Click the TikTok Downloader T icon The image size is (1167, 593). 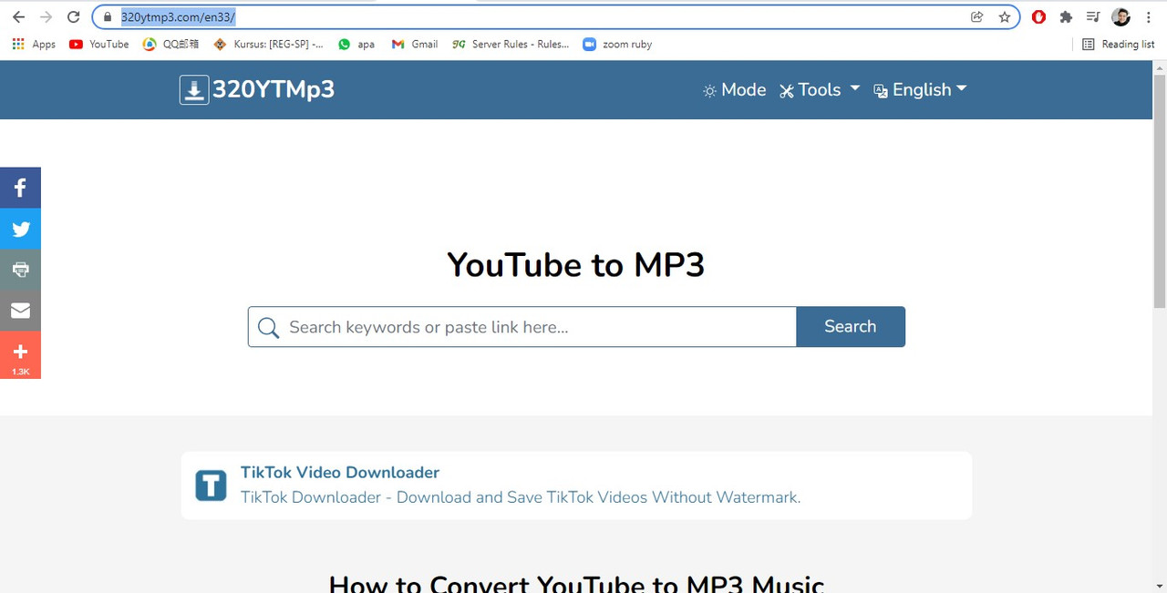pos(211,486)
